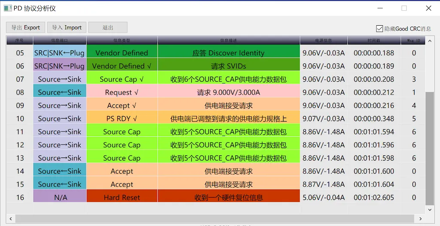Select the pink Request √ cell in row 08
The width and height of the screenshot is (440, 226).
click(122, 92)
